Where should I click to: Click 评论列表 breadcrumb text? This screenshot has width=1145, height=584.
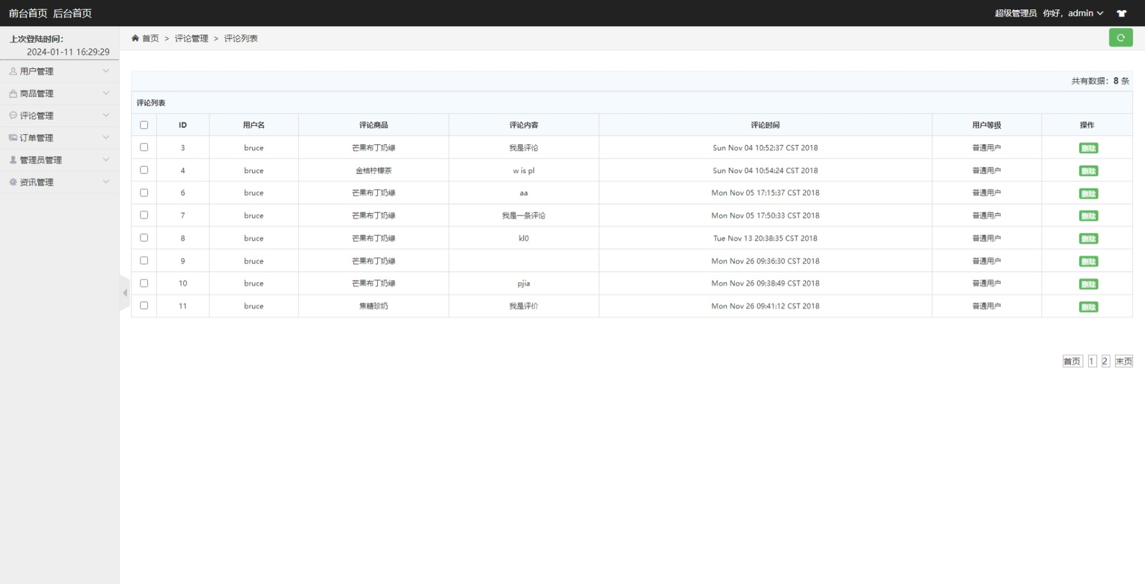241,38
